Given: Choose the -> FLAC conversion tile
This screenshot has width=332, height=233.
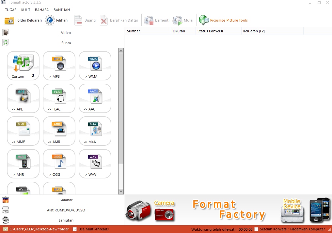Looking at the screenshot, I should pyautogui.click(x=59, y=98).
